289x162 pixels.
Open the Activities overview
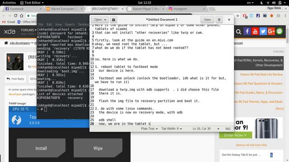tap(9, 3)
